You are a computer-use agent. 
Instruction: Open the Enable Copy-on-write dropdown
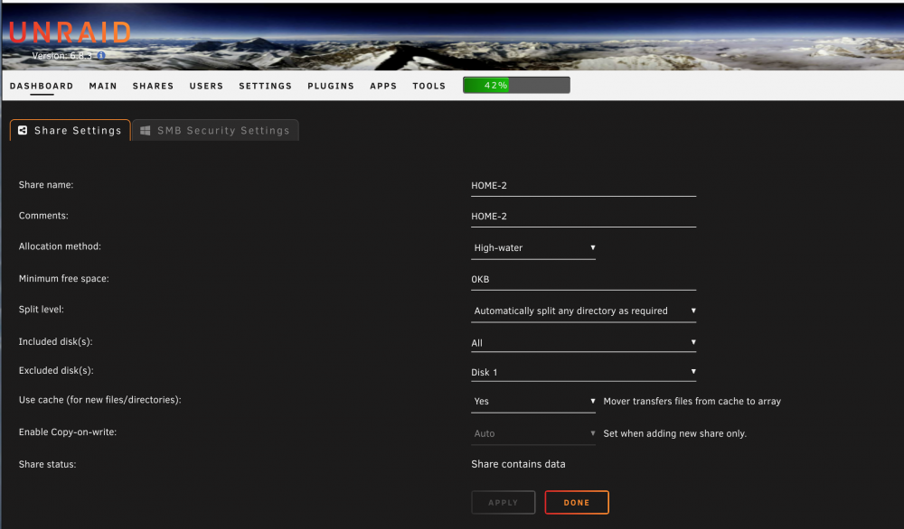coord(532,433)
